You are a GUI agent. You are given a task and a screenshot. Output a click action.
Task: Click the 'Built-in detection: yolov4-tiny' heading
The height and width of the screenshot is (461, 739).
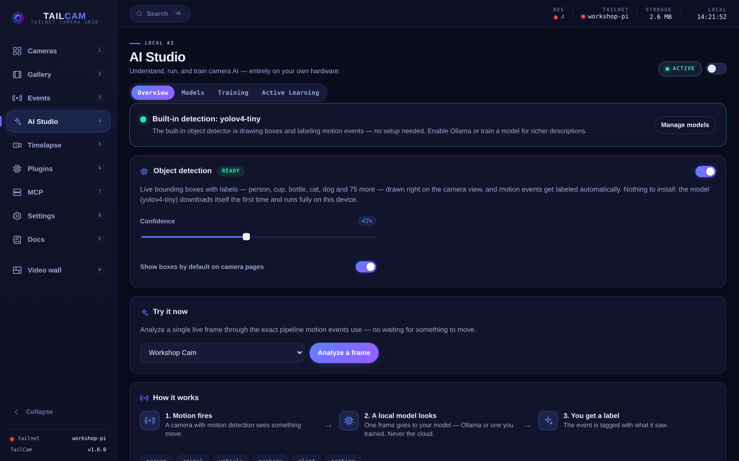(x=206, y=119)
